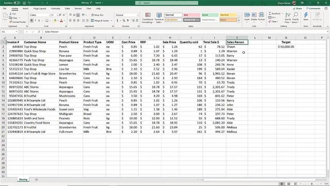Open Conditional Formatting menu
The height and width of the screenshot is (186, 330).
click(148, 18)
